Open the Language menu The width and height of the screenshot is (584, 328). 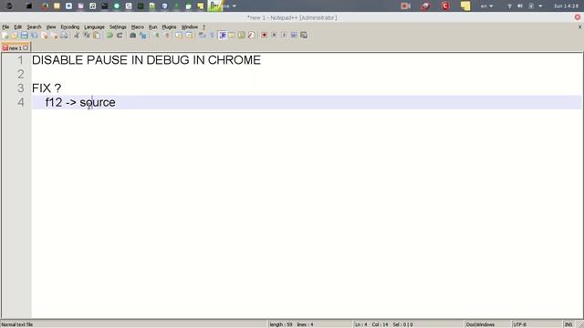[94, 26]
